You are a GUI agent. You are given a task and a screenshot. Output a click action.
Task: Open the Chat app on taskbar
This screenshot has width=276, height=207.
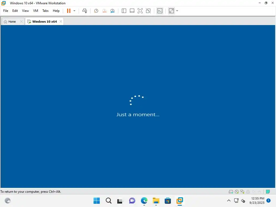[132, 201]
